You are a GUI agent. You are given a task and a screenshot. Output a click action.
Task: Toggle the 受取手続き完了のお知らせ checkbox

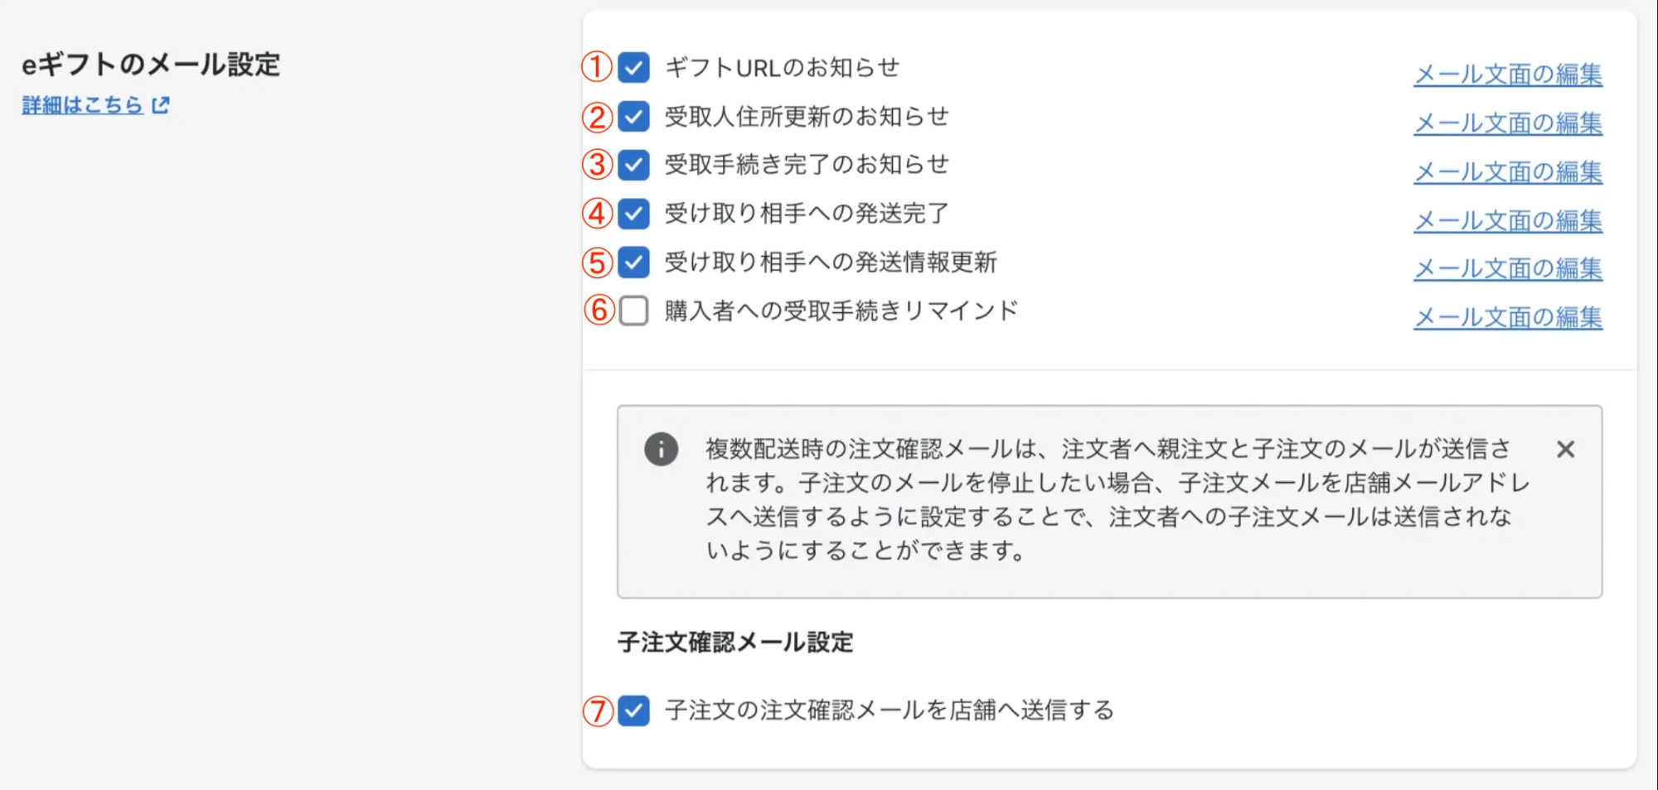[634, 165]
